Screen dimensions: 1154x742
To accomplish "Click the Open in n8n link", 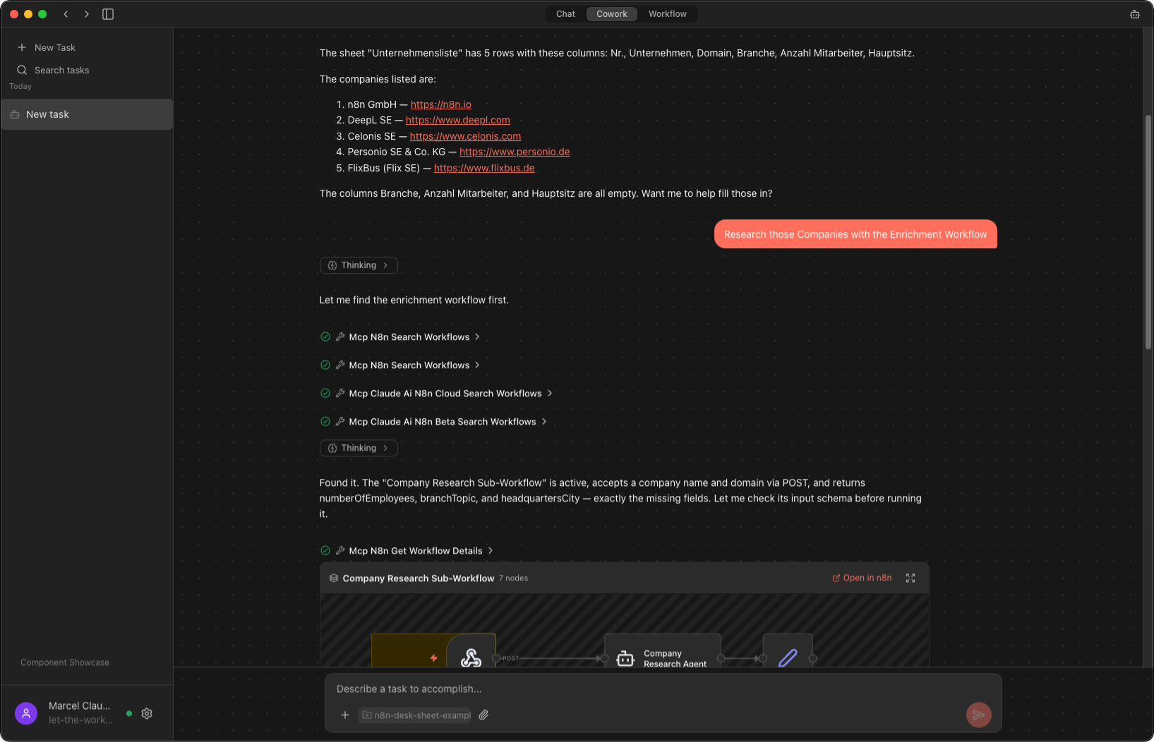I will click(x=862, y=578).
